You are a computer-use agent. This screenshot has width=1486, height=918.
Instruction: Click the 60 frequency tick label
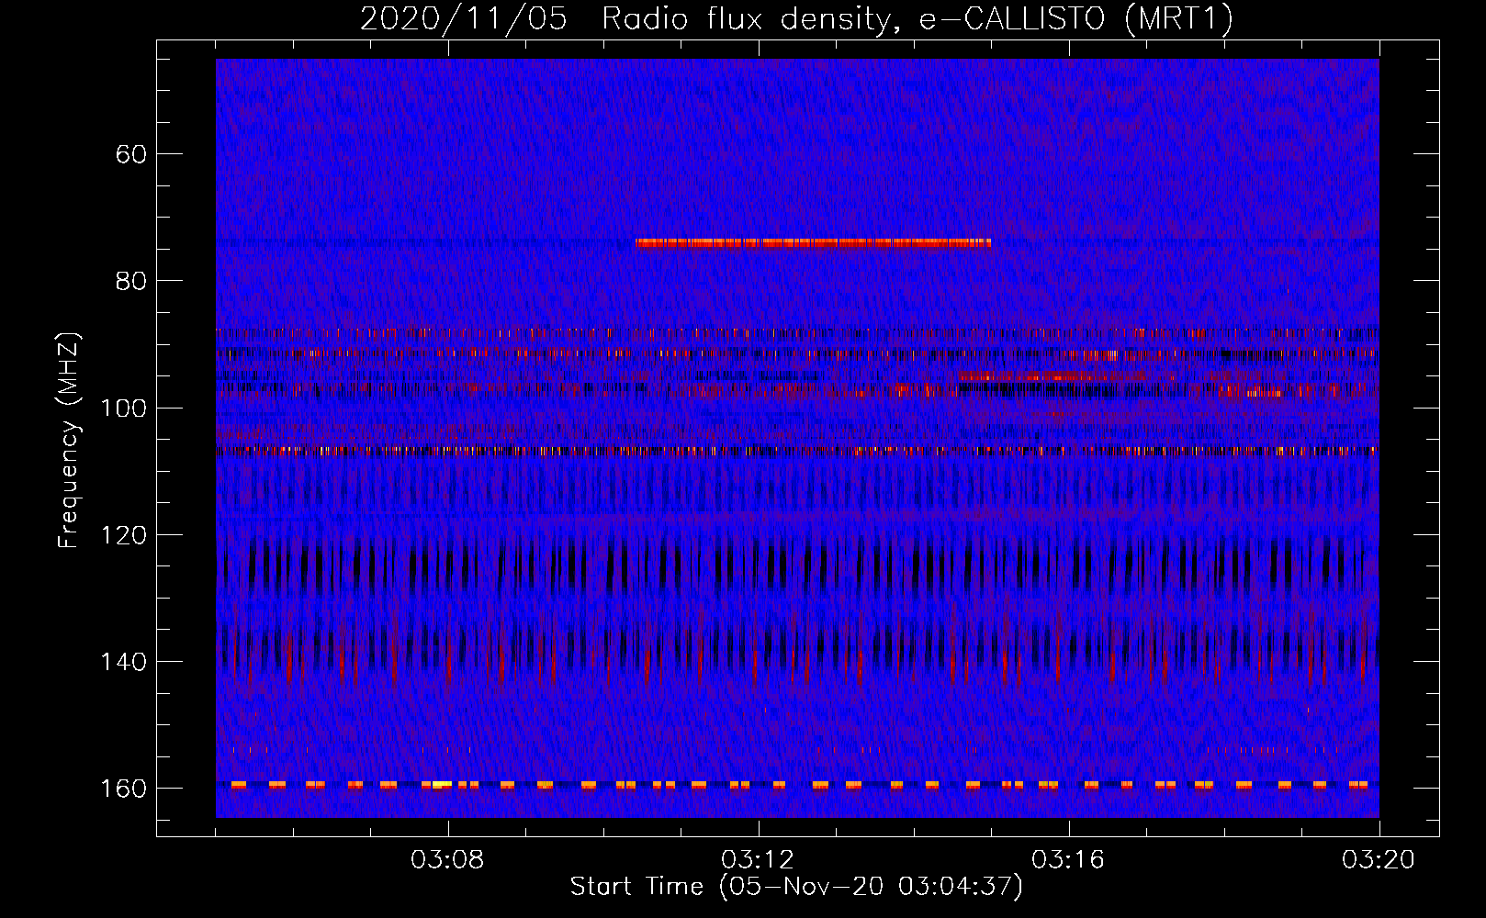(131, 154)
